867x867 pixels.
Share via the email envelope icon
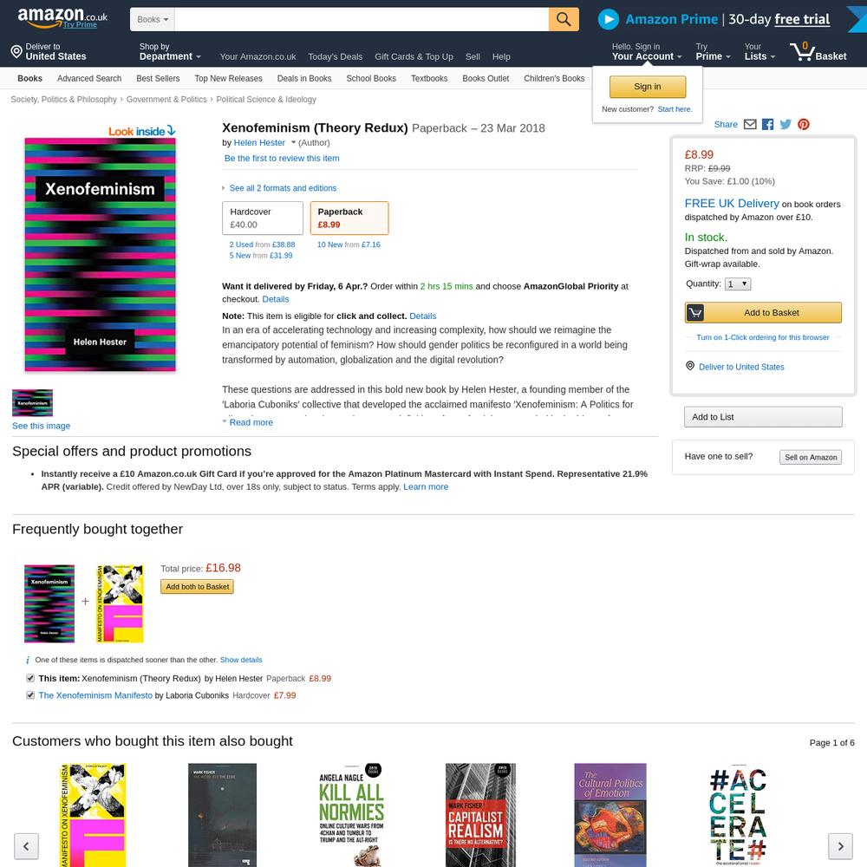[x=750, y=124]
